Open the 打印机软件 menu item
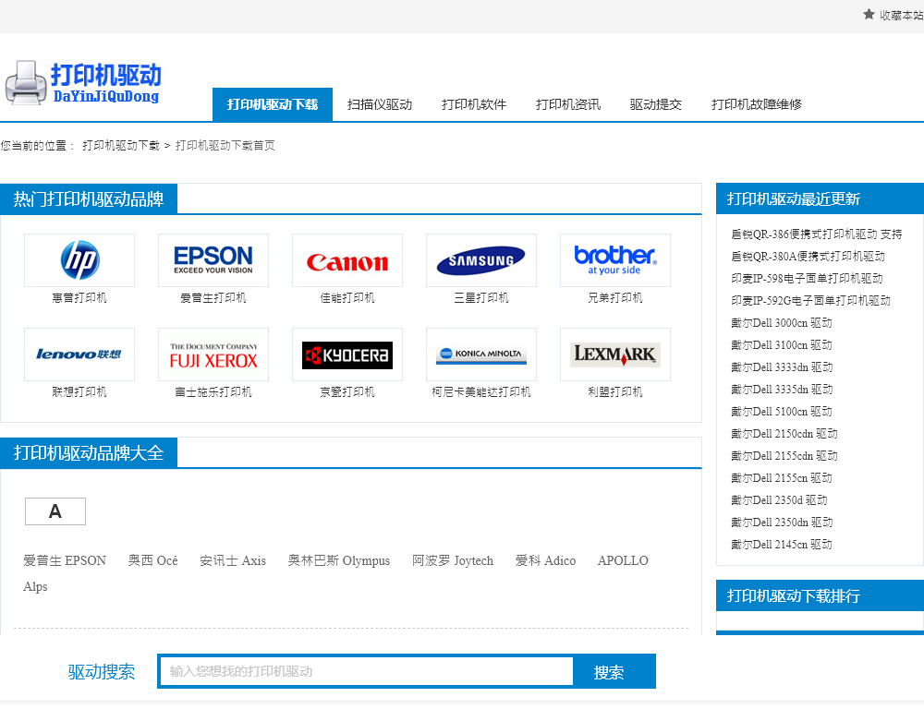This screenshot has height=709, width=924. 474,105
